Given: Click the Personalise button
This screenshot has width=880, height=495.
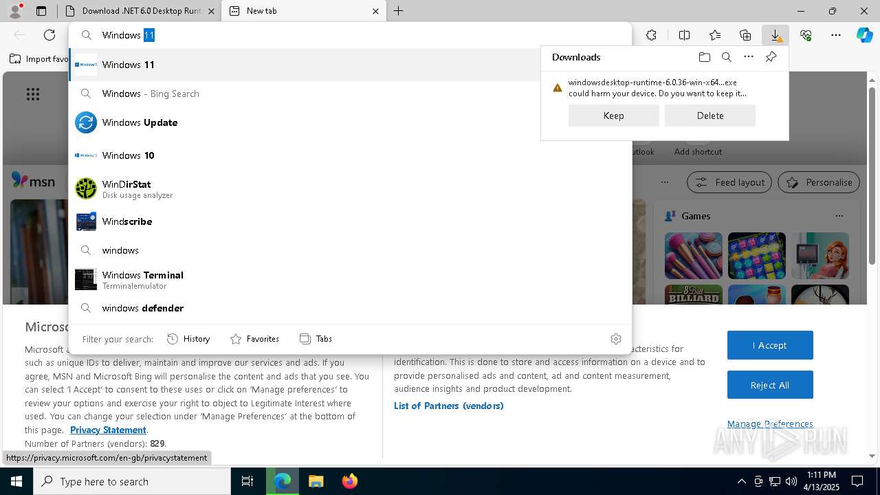Looking at the screenshot, I should (x=819, y=182).
